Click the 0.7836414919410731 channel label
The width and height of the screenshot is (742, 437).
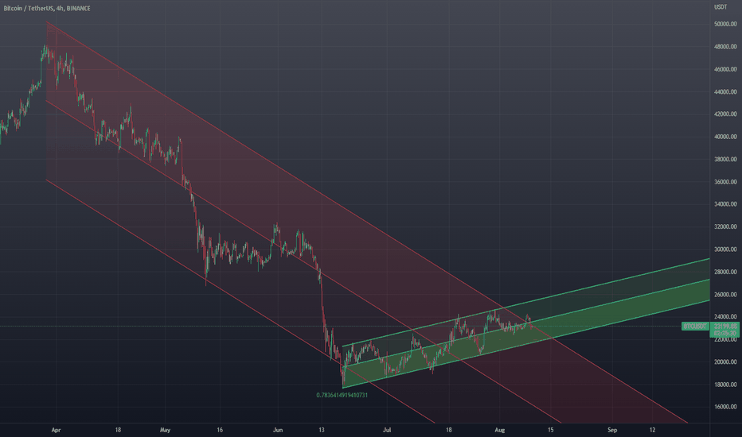(x=342, y=395)
